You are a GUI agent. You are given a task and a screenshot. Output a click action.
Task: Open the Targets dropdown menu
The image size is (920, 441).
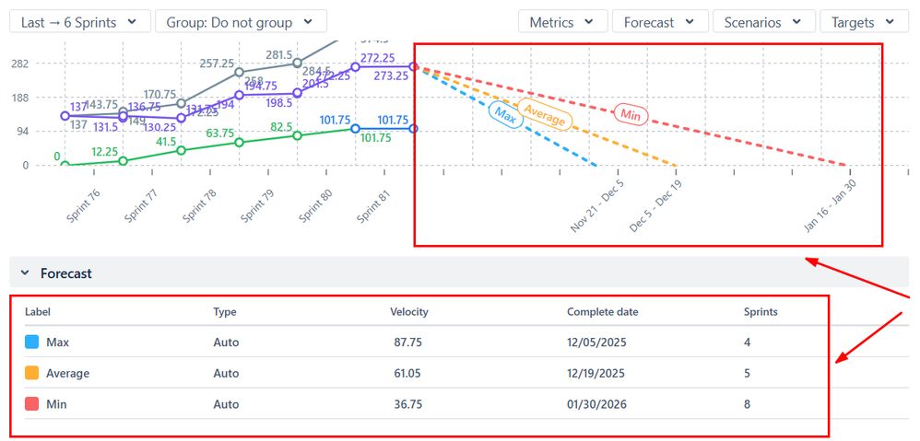(864, 22)
